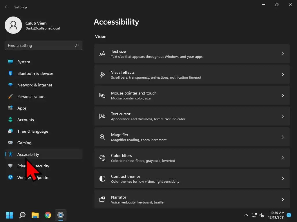Open Mouse pointer and touch settings

pos(192,95)
